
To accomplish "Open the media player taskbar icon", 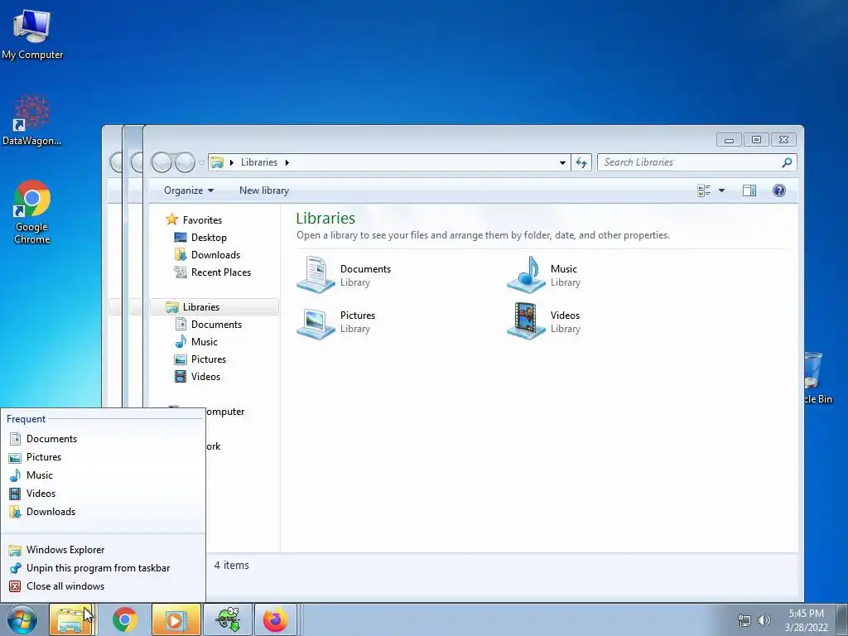I will coord(176,619).
